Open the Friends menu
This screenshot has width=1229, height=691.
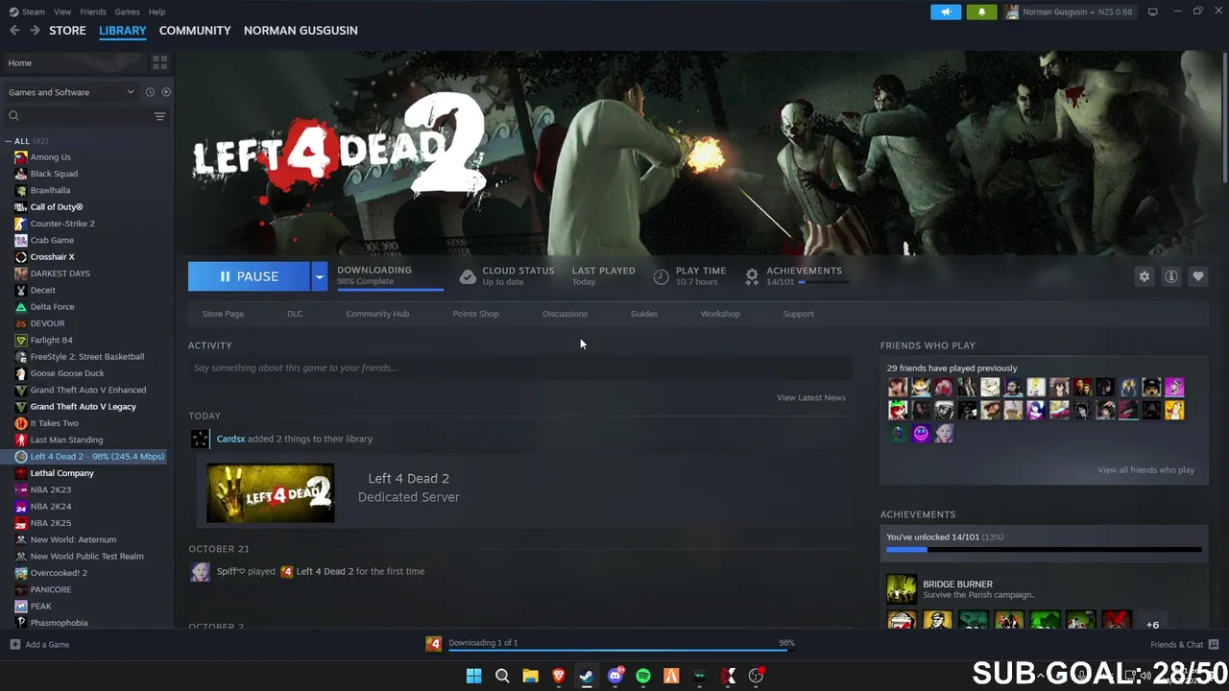(x=93, y=12)
